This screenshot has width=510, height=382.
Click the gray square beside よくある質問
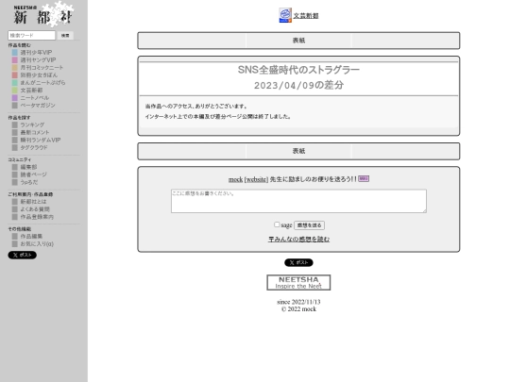14,209
